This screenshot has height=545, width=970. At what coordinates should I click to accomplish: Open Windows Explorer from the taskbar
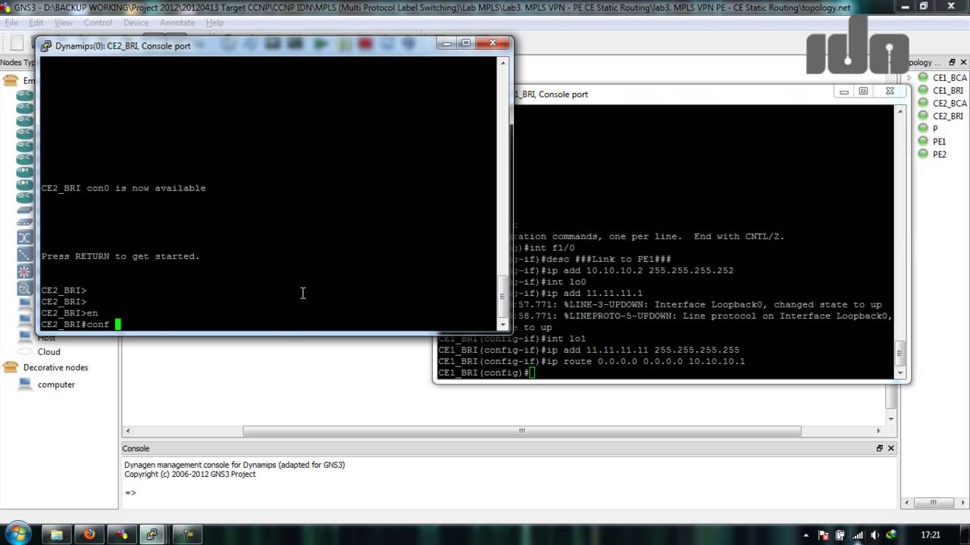click(x=56, y=534)
